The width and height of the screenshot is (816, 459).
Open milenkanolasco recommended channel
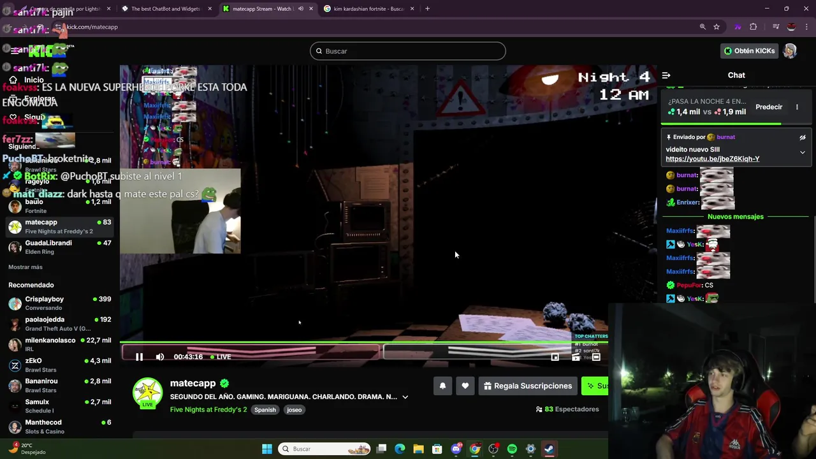coord(60,344)
